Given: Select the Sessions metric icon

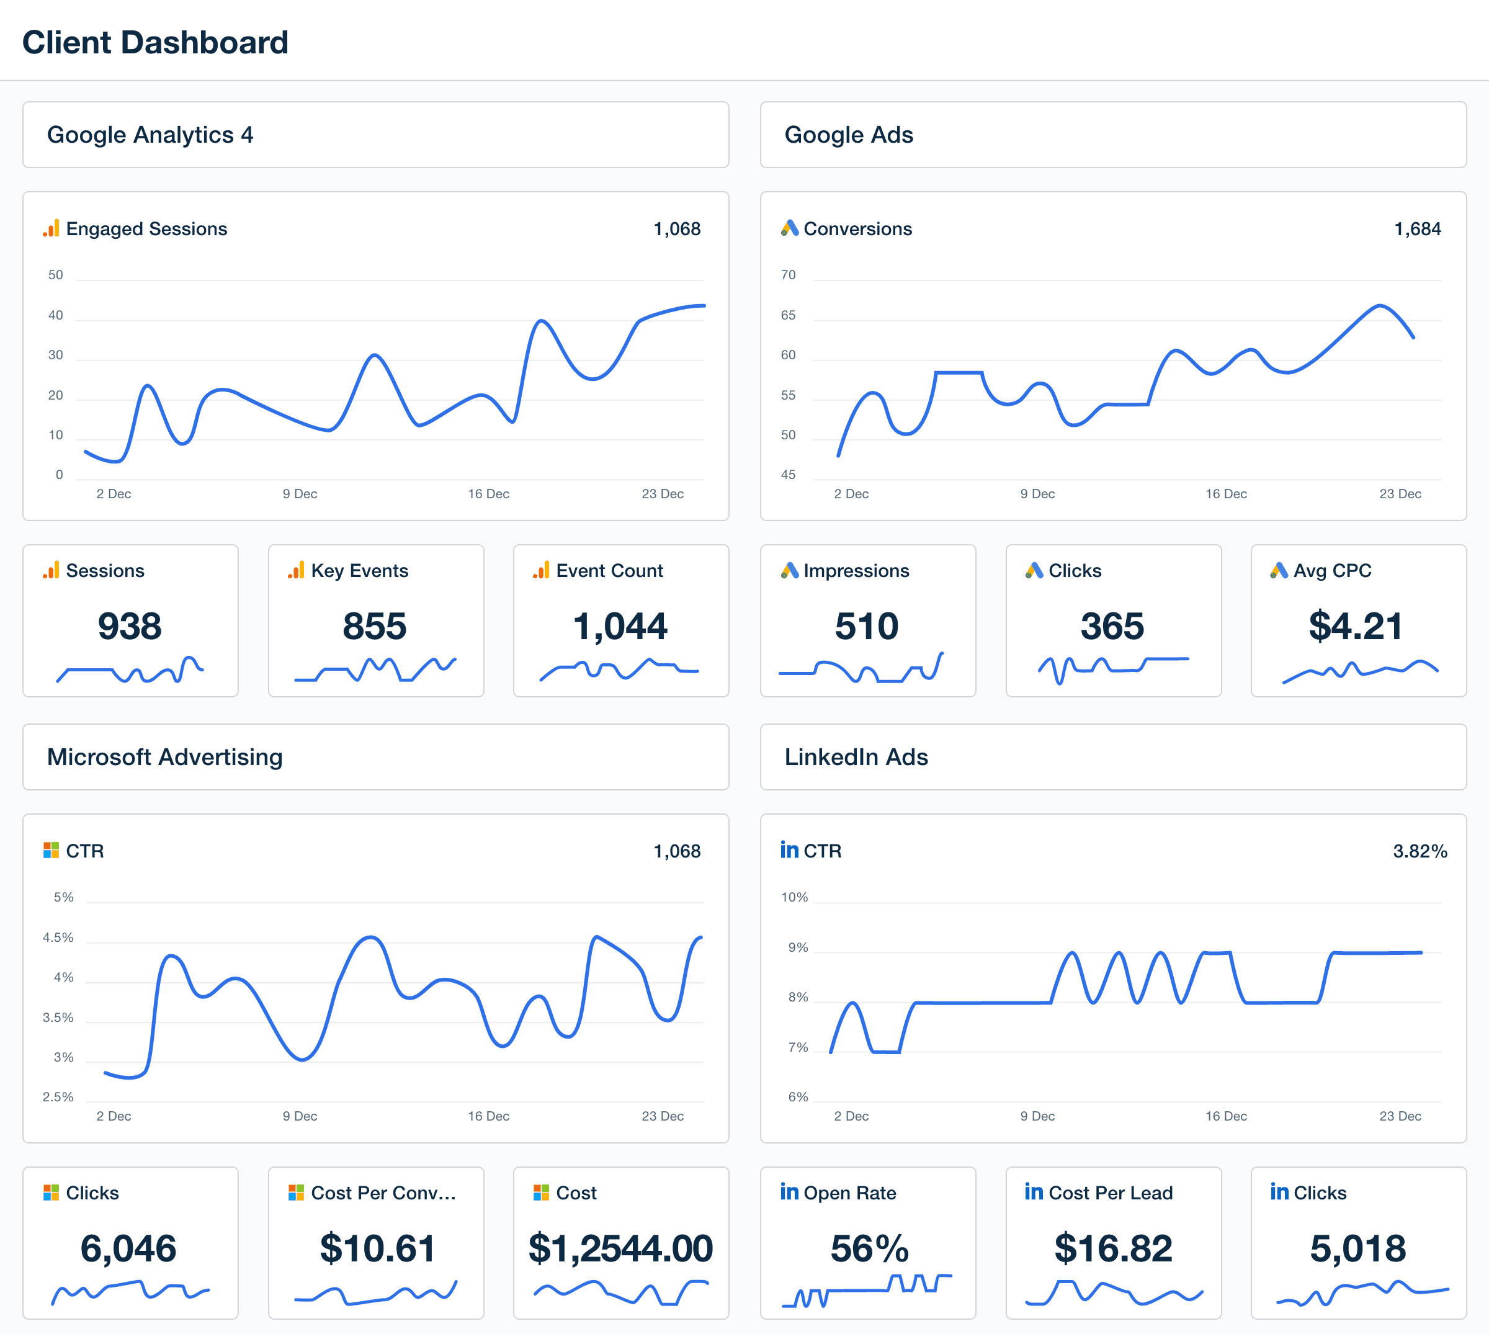Looking at the screenshot, I should coord(51,570).
